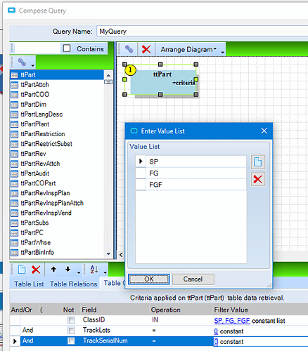Open the SP, FG, FGF filter value link
The height and width of the screenshot is (351, 308).
(x=232, y=321)
